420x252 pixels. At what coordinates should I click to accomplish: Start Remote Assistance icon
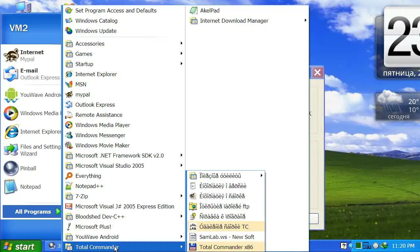pyautogui.click(x=69, y=115)
